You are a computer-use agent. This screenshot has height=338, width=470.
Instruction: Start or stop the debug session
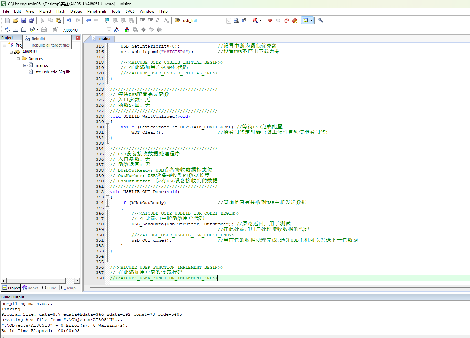tap(255, 20)
